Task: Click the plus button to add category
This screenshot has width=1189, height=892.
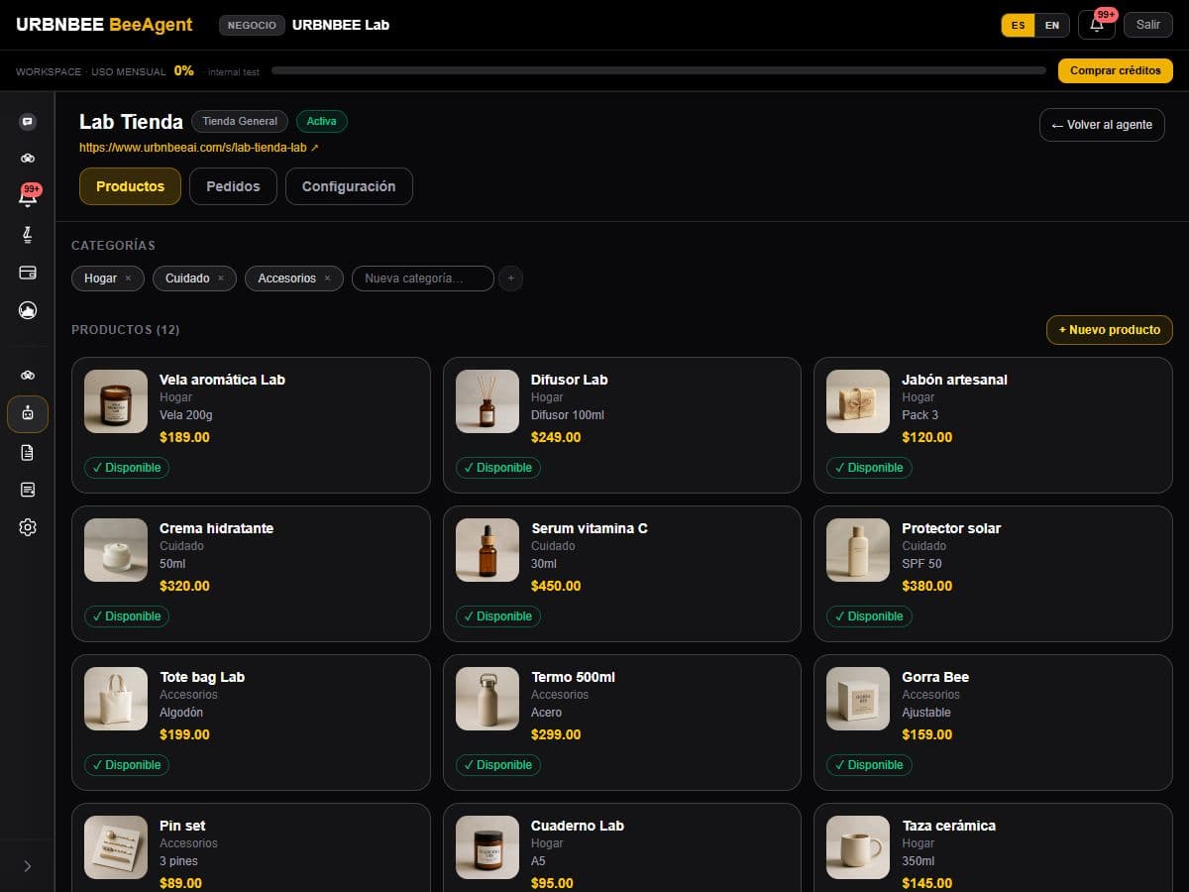Action: click(511, 279)
